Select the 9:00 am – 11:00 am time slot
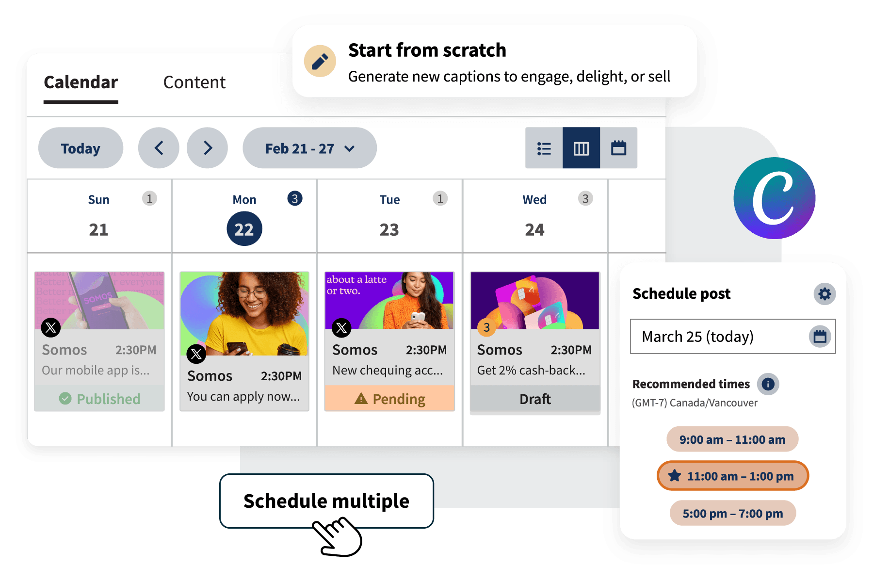The width and height of the screenshot is (873, 582). click(x=732, y=439)
